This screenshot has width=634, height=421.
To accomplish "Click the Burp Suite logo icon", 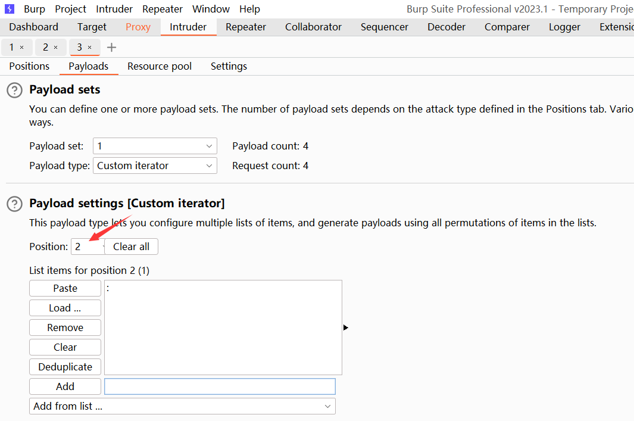I will 9,9.
